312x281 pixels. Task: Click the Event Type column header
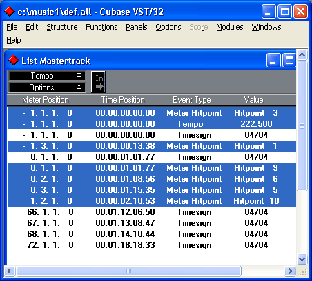(192, 100)
